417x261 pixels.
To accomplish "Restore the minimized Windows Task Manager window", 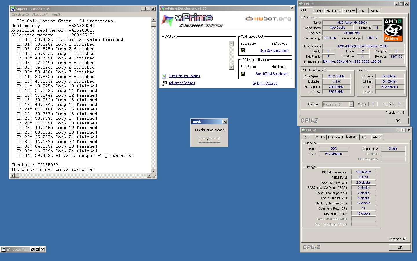I will click(33, 249).
